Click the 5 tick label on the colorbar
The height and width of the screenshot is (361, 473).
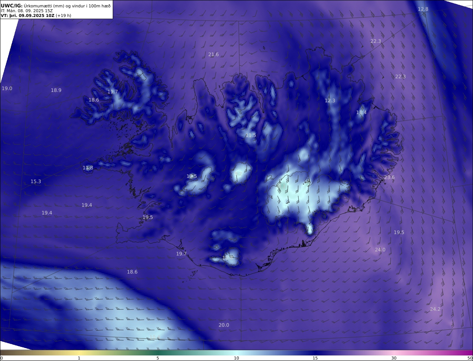point(158,358)
